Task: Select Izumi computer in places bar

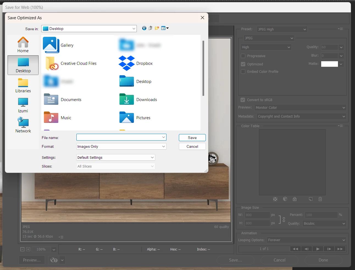Action: click(x=23, y=105)
